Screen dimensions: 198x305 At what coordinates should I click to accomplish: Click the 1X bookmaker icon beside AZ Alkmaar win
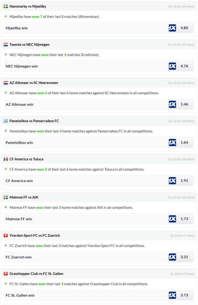click(172, 105)
